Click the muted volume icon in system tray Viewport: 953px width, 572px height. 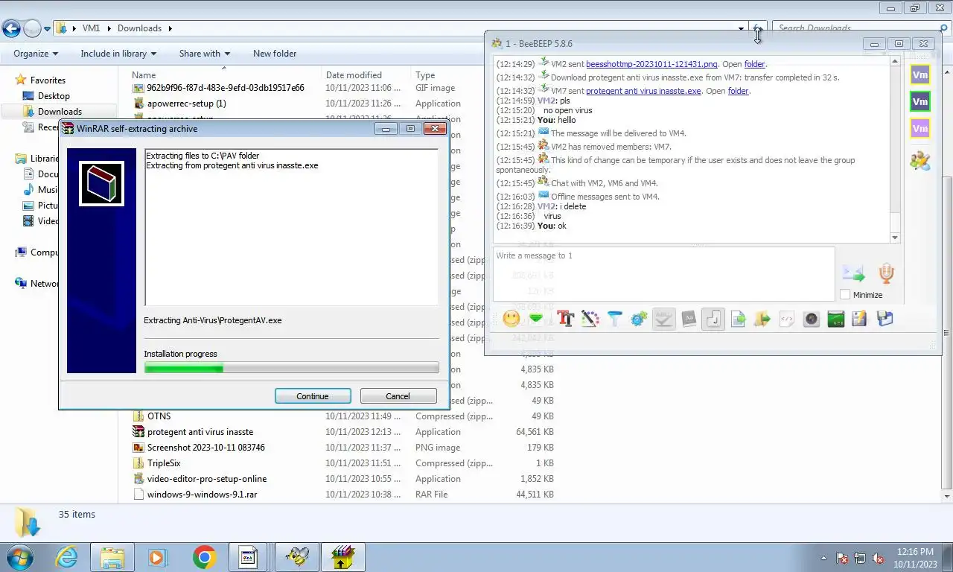point(878,558)
